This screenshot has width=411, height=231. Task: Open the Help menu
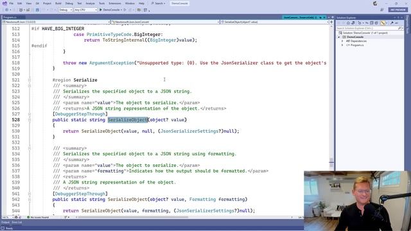coord(141,3)
